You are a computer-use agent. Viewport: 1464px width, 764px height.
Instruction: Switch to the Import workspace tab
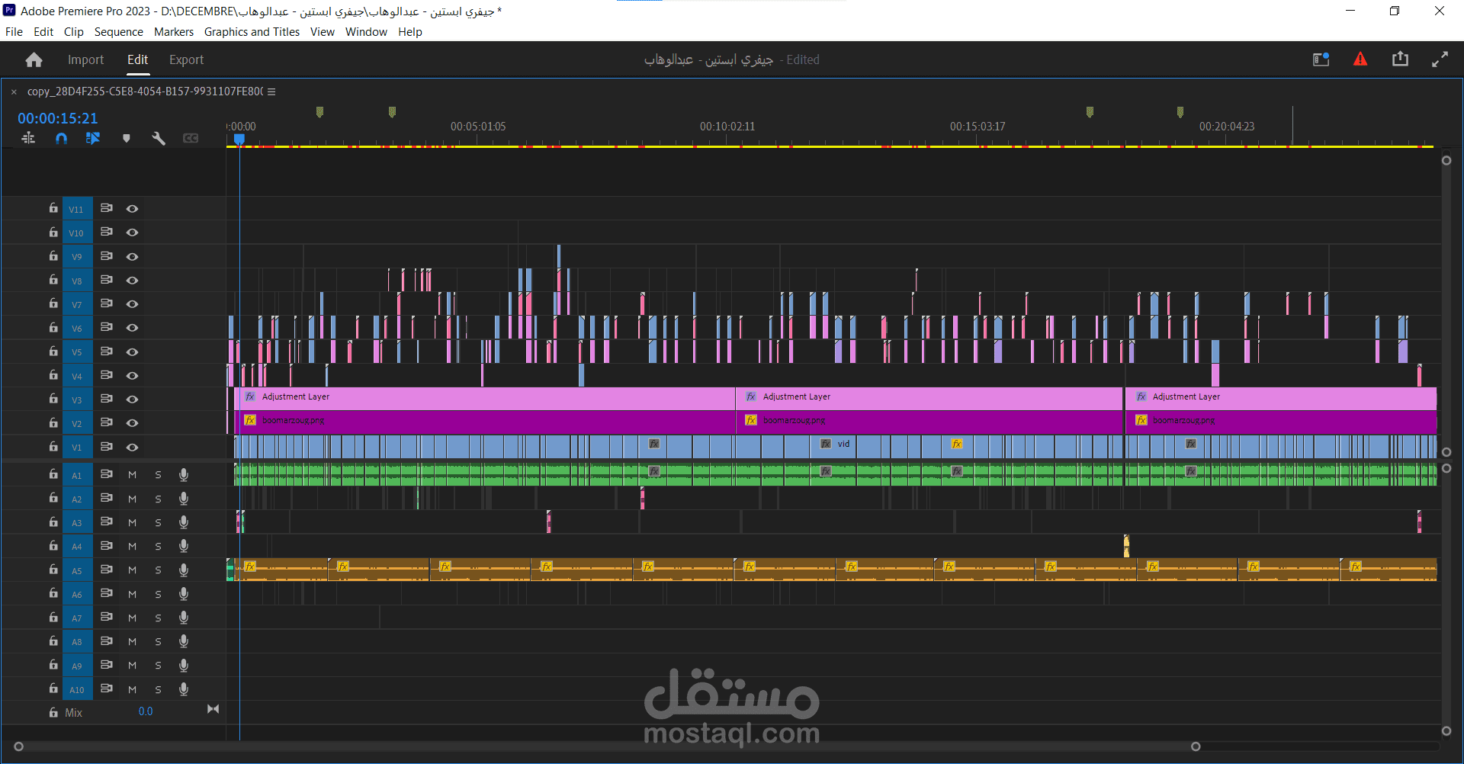coord(85,59)
